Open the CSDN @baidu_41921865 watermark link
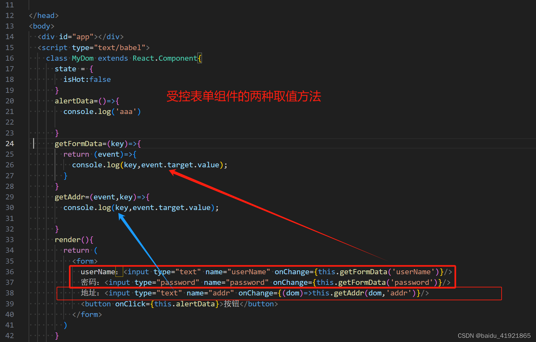The height and width of the screenshot is (342, 536). (494, 336)
